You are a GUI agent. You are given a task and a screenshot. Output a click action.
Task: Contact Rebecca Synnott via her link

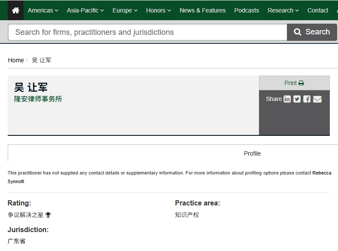point(170,177)
